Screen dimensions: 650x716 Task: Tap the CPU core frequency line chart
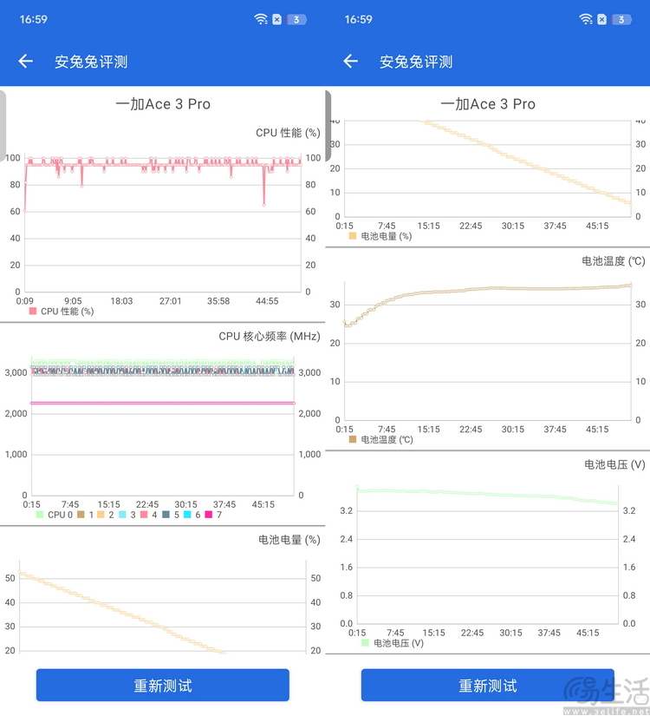[163, 427]
